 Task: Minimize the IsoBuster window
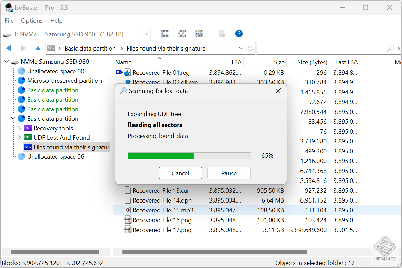342,8
